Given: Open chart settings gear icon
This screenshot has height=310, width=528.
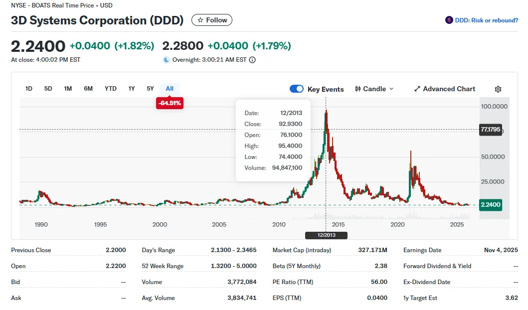Looking at the screenshot, I should [x=498, y=89].
